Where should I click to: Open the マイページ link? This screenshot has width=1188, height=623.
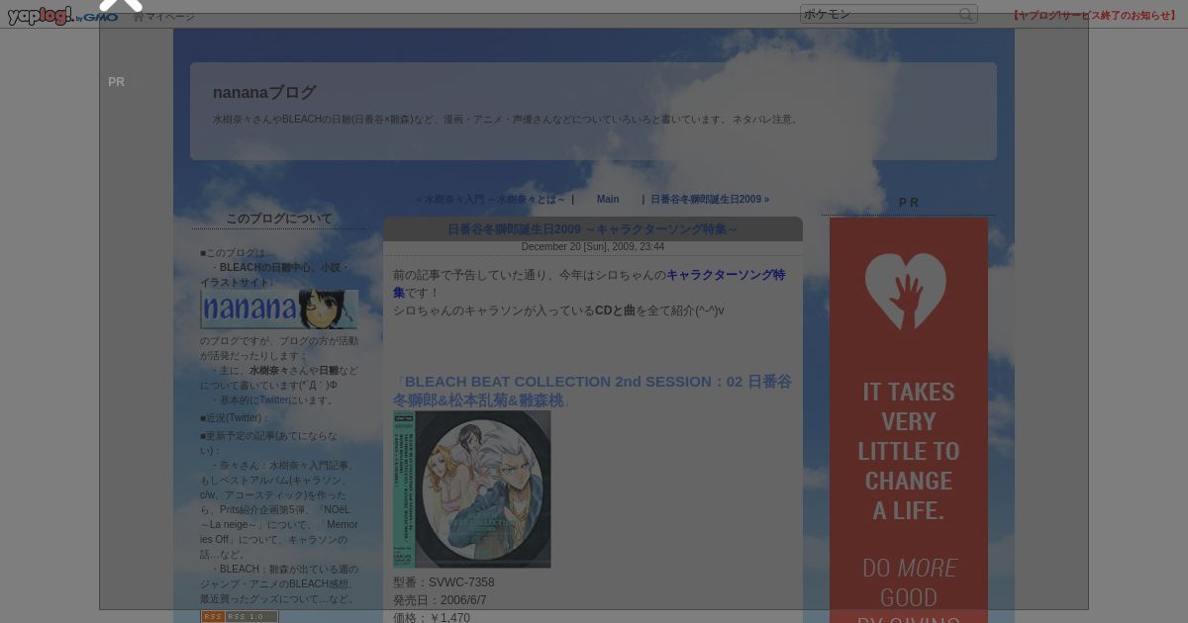170,17
